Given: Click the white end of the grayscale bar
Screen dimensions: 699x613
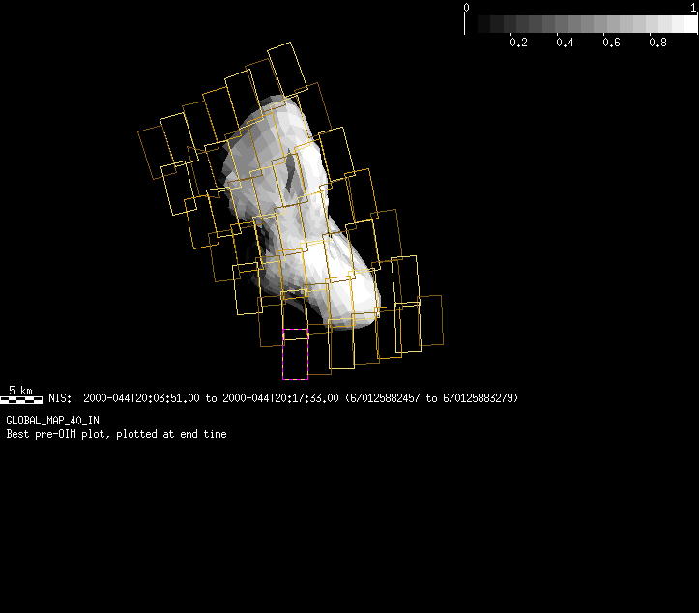Looking at the screenshot, I should point(686,24).
